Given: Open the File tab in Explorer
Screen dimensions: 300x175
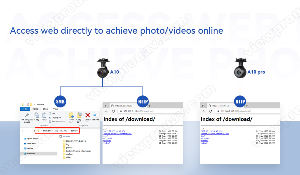Looking at the screenshot, I should coord(25,109).
